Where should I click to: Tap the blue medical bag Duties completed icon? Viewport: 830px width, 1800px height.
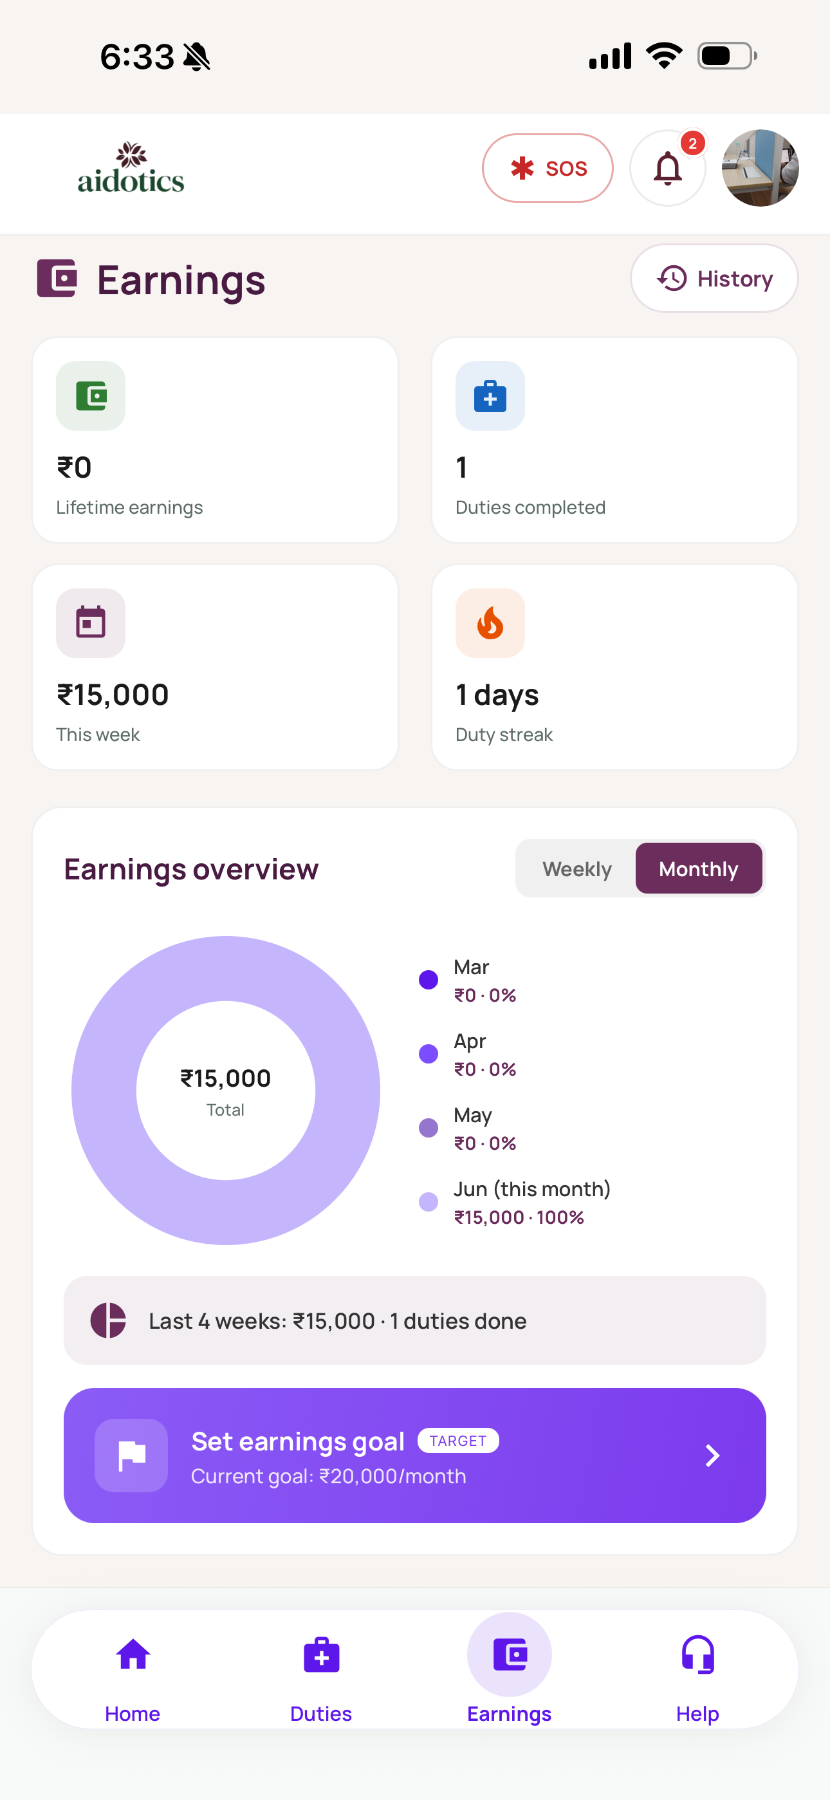pyautogui.click(x=490, y=396)
